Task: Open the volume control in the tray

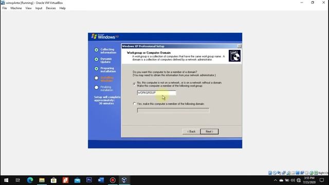Action: pyautogui.click(x=293, y=180)
